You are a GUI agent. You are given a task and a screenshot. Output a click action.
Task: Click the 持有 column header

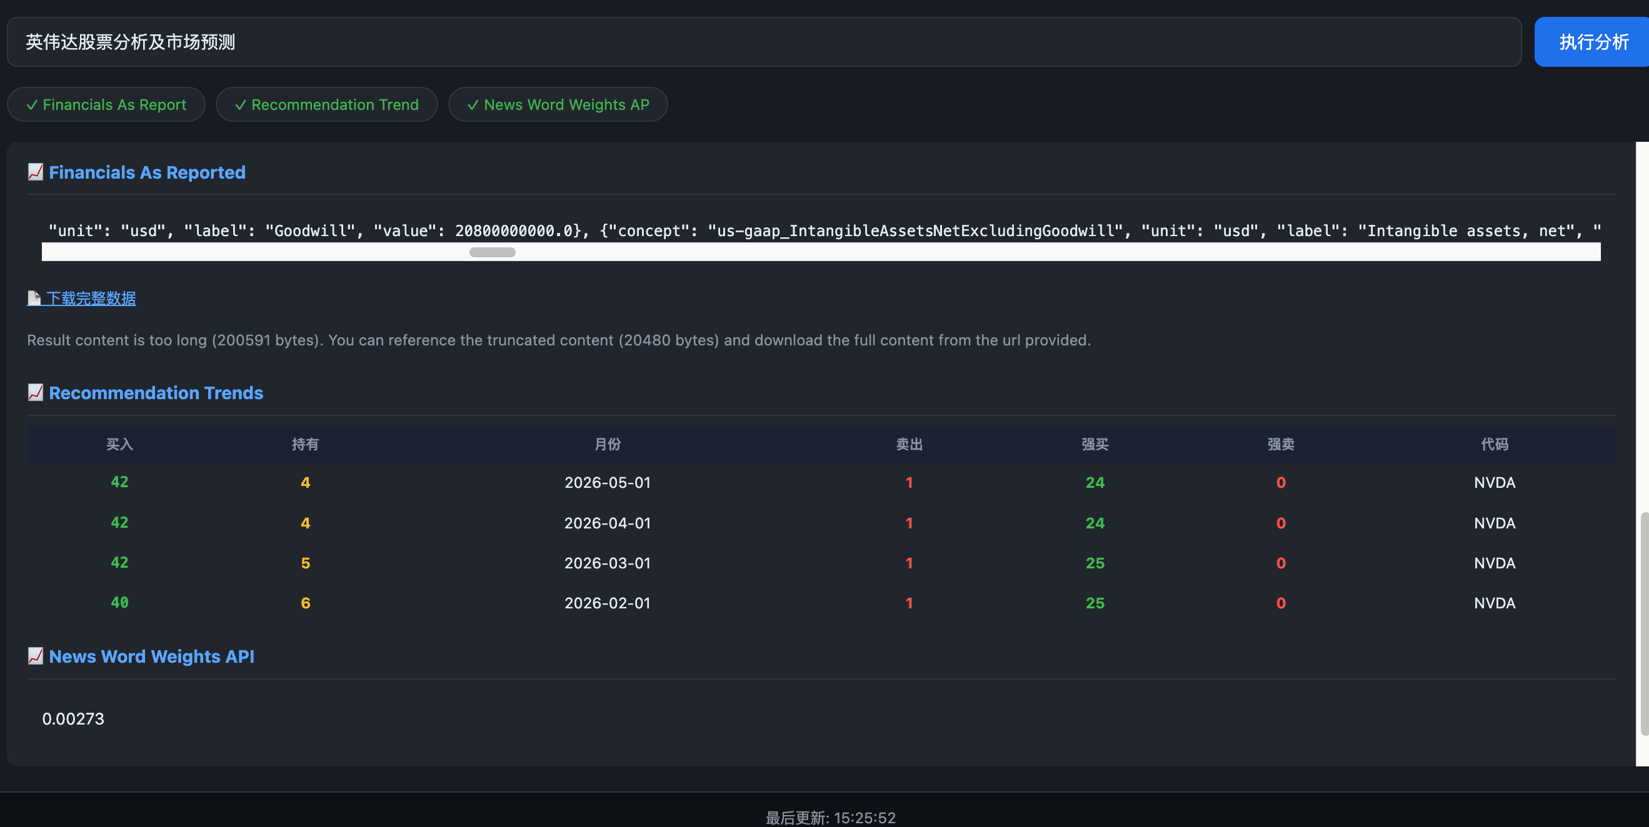(305, 444)
